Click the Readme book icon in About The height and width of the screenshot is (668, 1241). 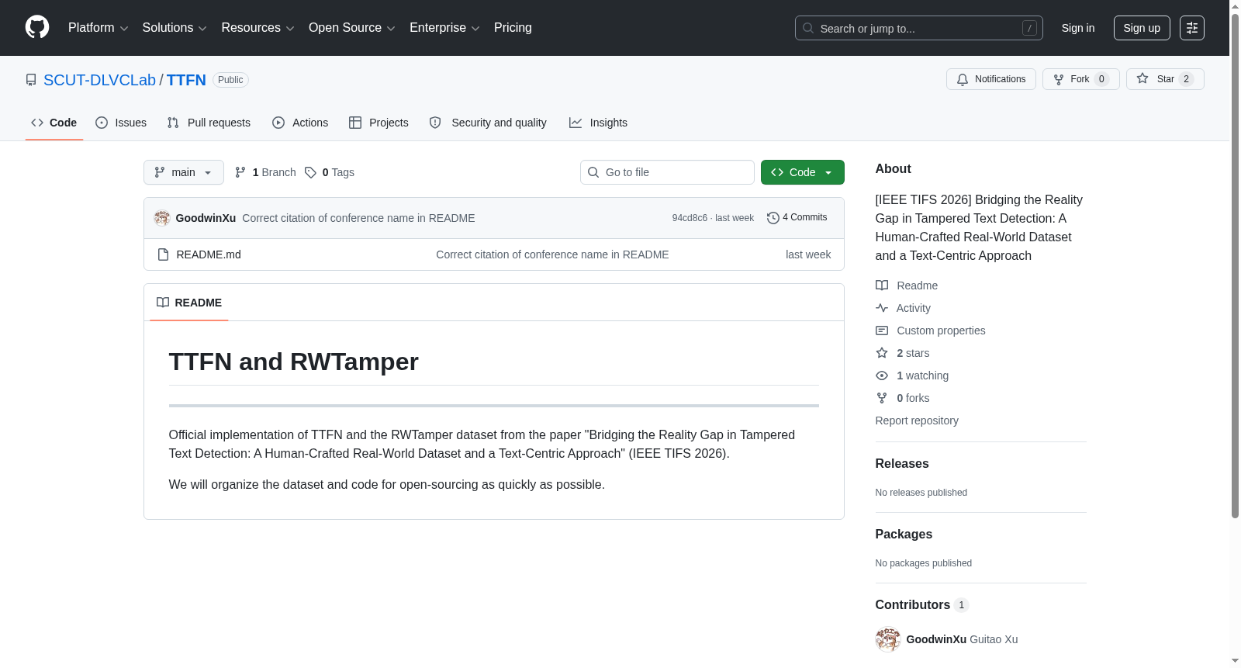point(882,286)
